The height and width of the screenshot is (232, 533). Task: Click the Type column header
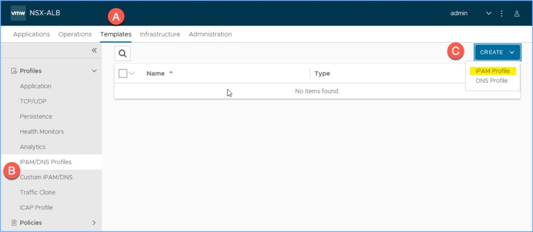[x=322, y=73]
